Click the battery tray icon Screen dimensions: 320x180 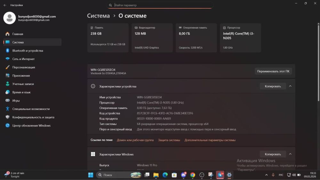(299, 175)
